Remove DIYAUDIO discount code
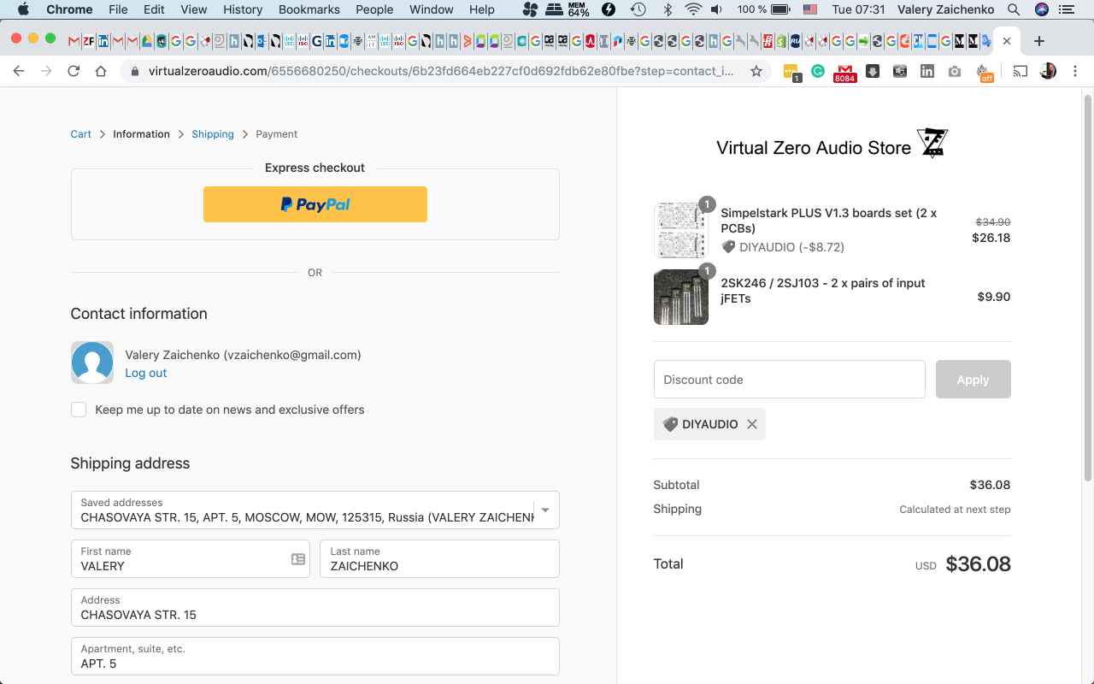1094x684 pixels. coord(752,424)
